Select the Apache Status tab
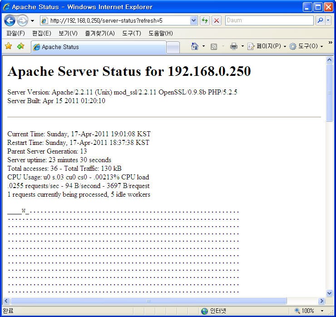This screenshot has width=336, height=317. click(x=99, y=47)
